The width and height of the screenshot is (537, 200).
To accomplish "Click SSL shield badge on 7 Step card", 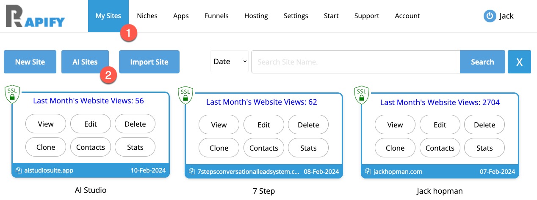I will click(x=185, y=95).
